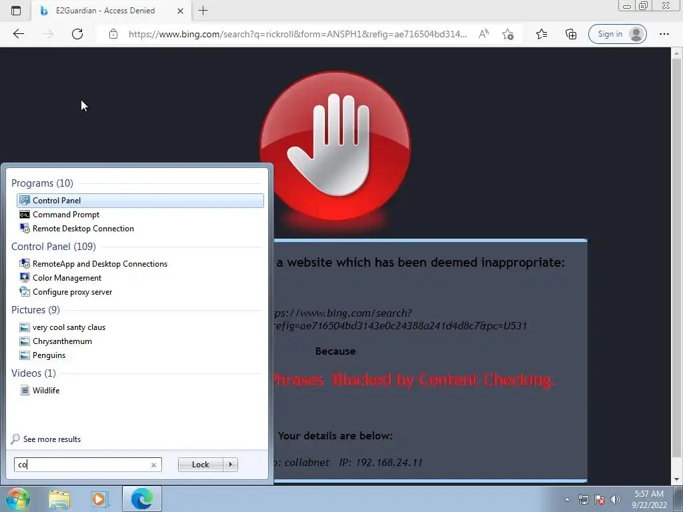Reload the page with Refresh icon
683x512 pixels.
77,34
